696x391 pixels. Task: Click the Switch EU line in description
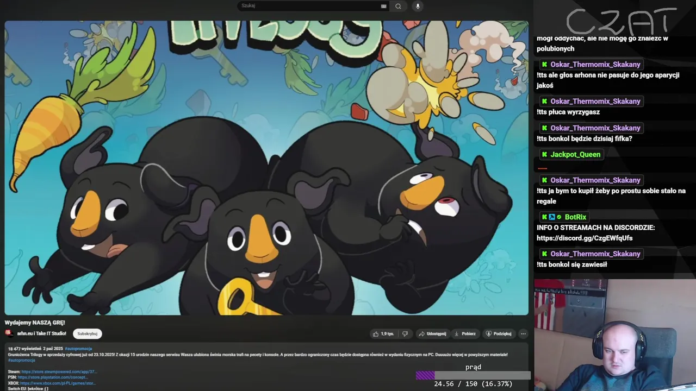28,389
